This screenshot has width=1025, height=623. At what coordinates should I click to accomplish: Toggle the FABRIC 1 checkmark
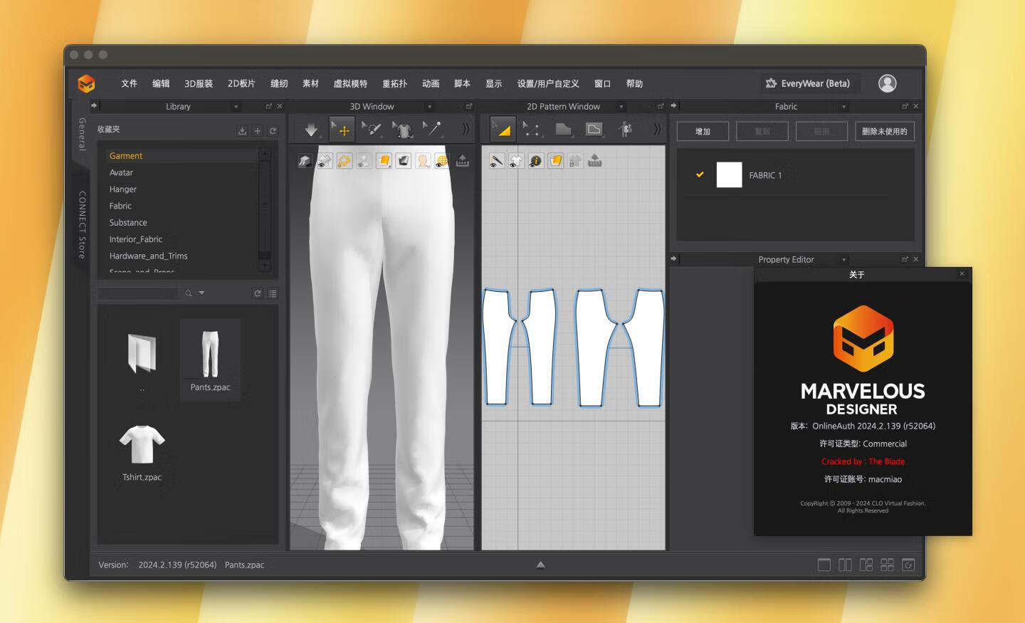tap(699, 174)
